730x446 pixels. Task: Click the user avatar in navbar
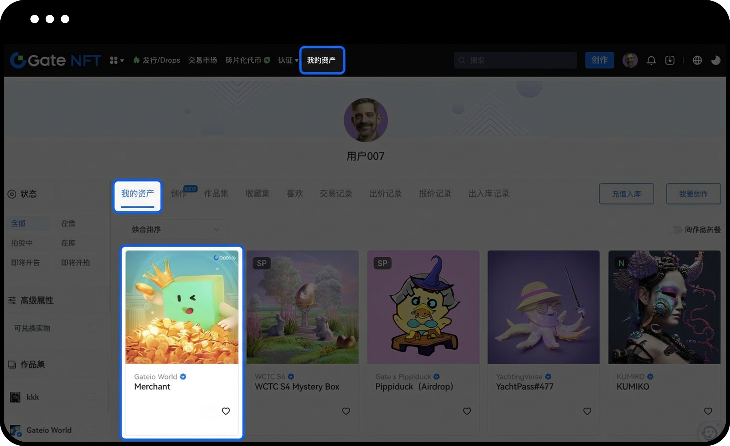630,60
